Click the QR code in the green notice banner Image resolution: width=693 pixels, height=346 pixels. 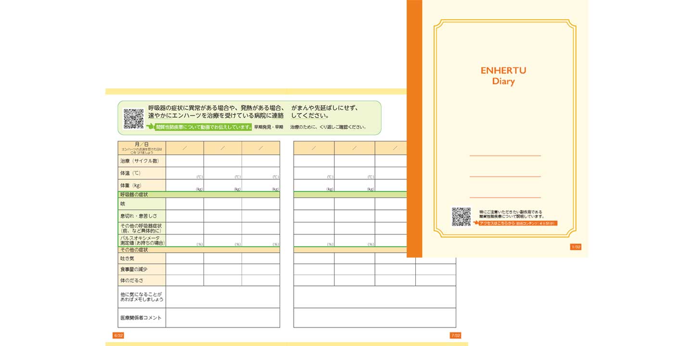coord(134,119)
